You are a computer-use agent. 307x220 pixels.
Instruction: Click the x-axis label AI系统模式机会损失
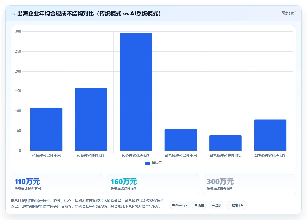[x=270, y=156]
